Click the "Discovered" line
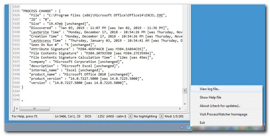Screen dimensions: 270x136 99,28
